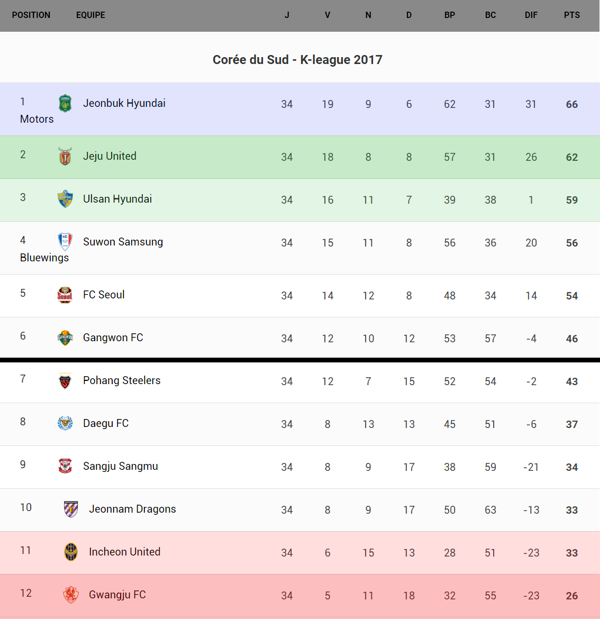
Task: Click the EQUIPE column header
Action: [90, 15]
